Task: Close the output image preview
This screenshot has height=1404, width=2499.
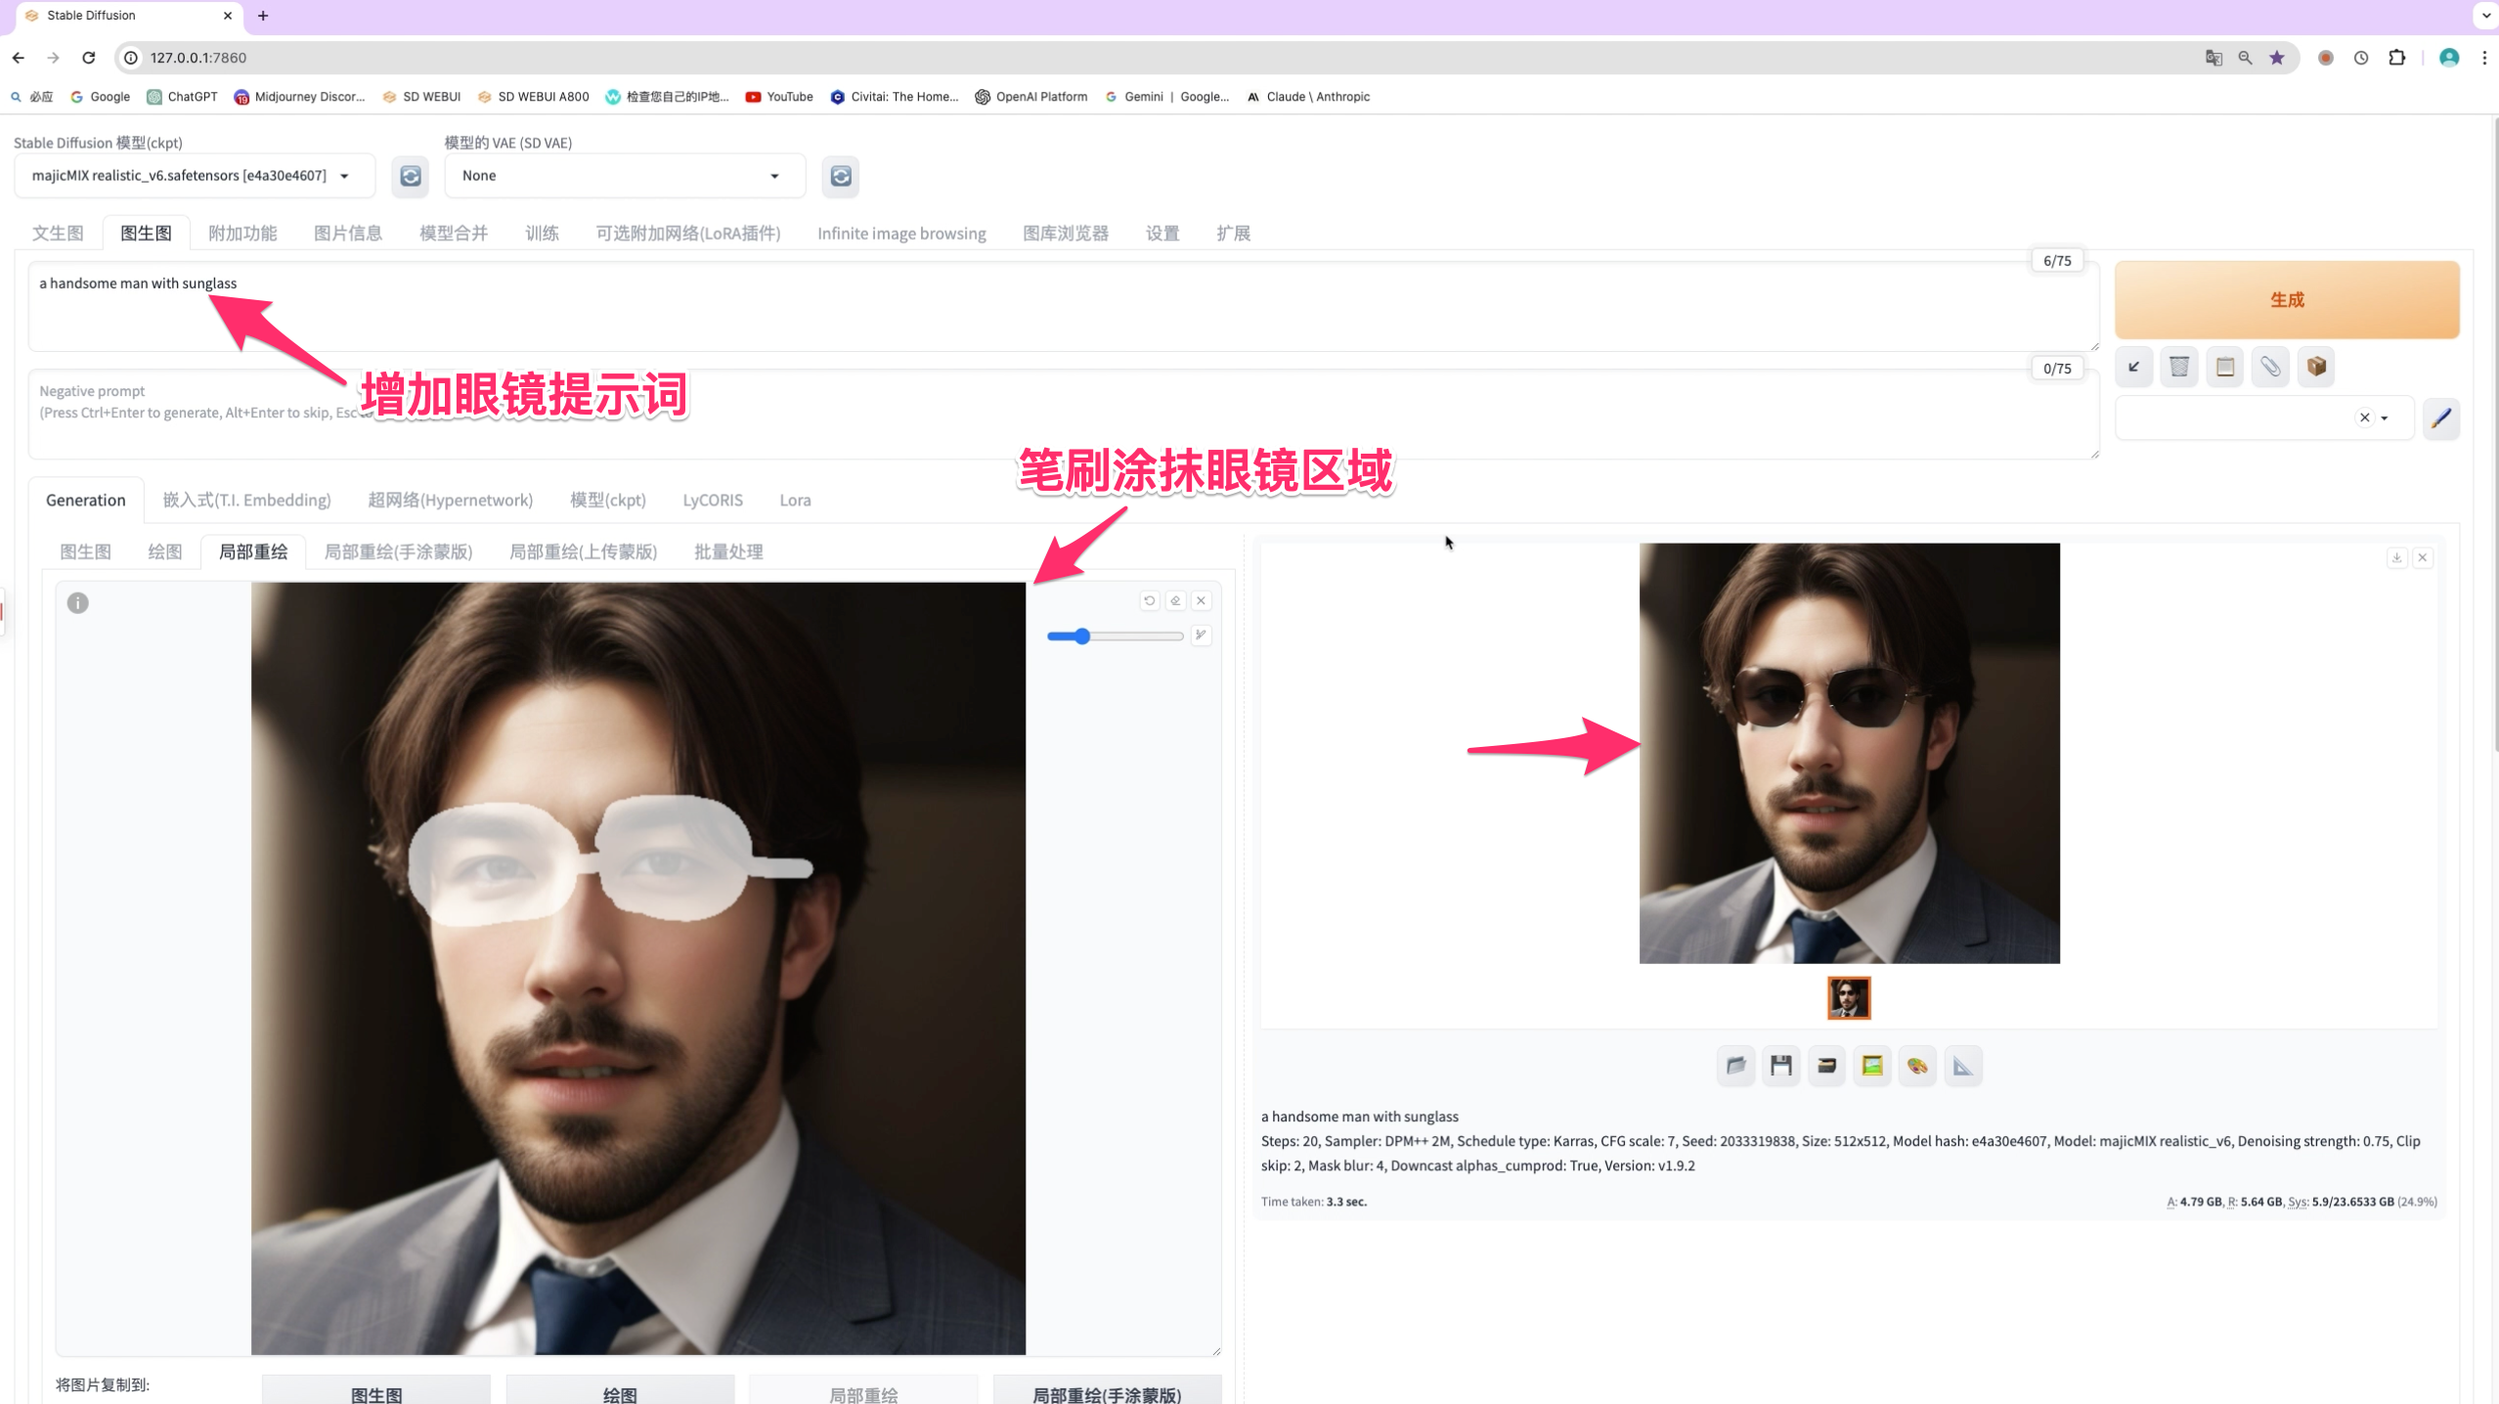Action: pos(2423,557)
